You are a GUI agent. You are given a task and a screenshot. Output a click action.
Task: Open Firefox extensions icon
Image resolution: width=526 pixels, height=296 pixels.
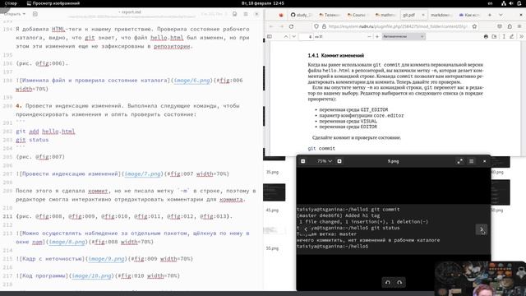[510, 26]
